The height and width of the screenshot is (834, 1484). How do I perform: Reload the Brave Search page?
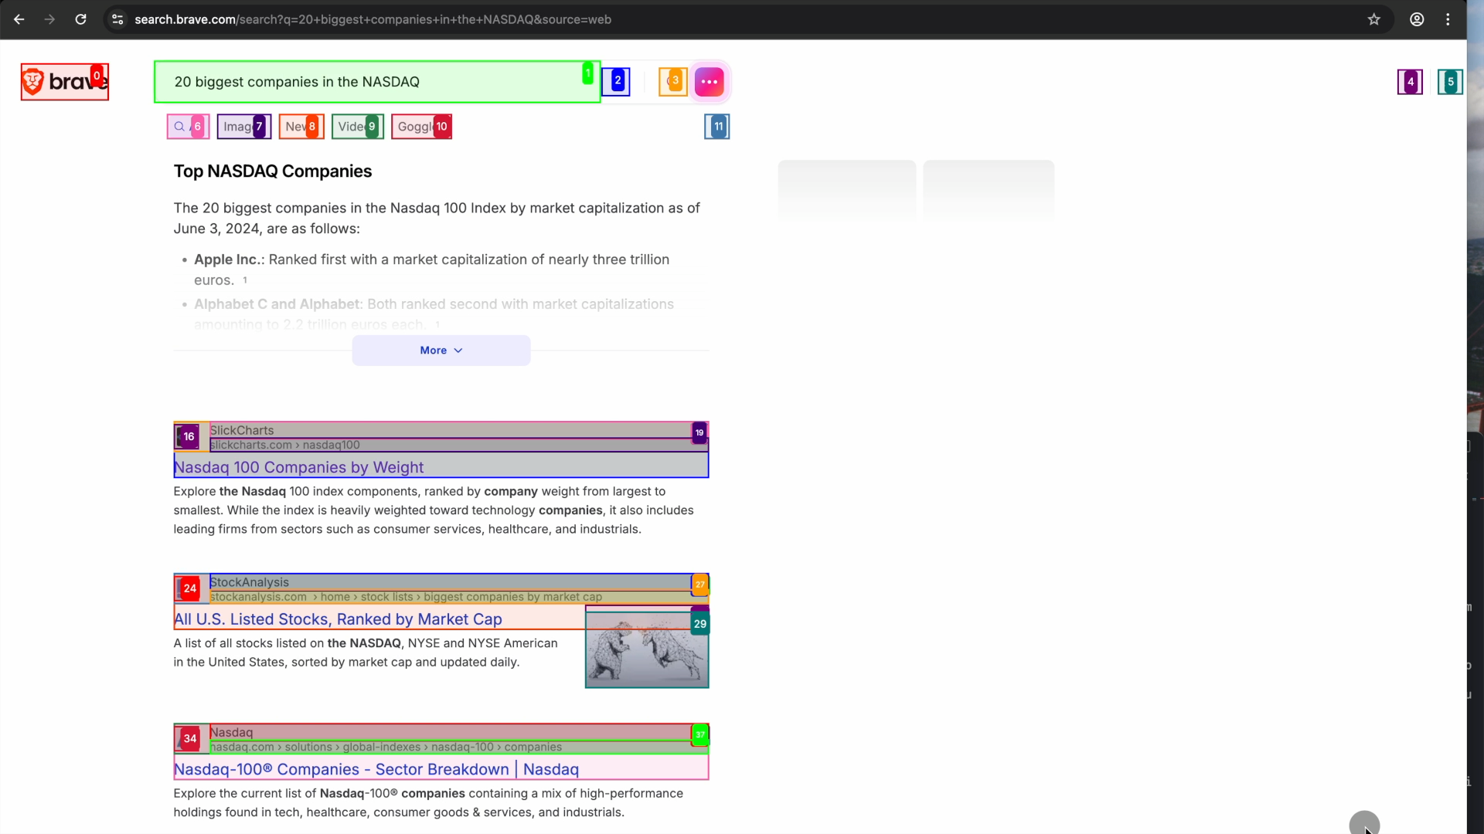tap(80, 19)
